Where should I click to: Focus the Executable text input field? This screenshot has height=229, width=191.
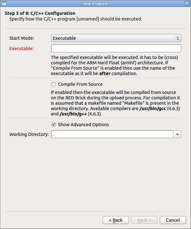(116, 49)
